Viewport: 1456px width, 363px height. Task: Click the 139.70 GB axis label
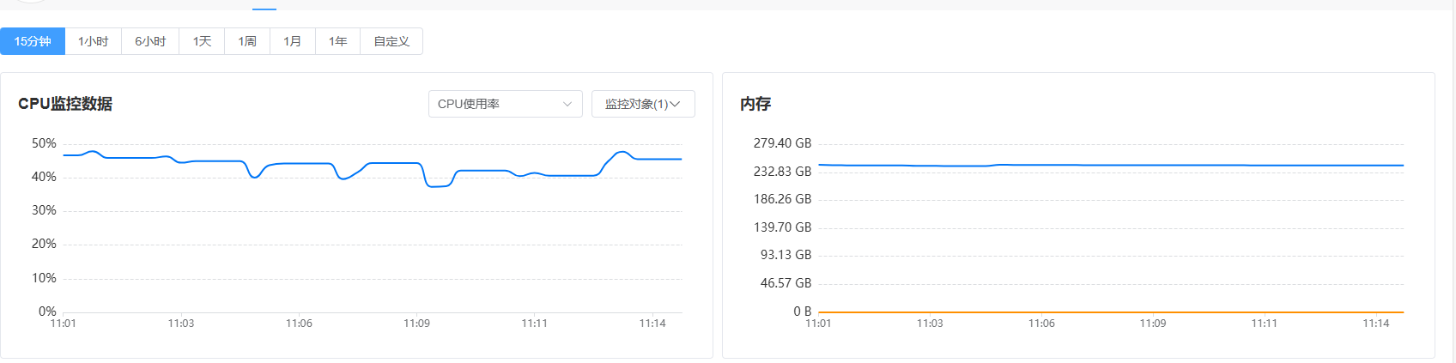(x=782, y=227)
